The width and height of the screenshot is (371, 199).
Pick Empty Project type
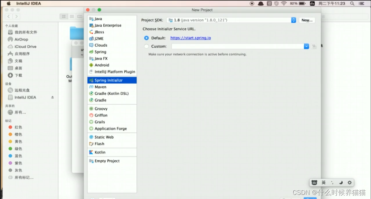(112, 161)
